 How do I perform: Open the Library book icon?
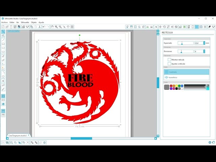tap(3, 100)
